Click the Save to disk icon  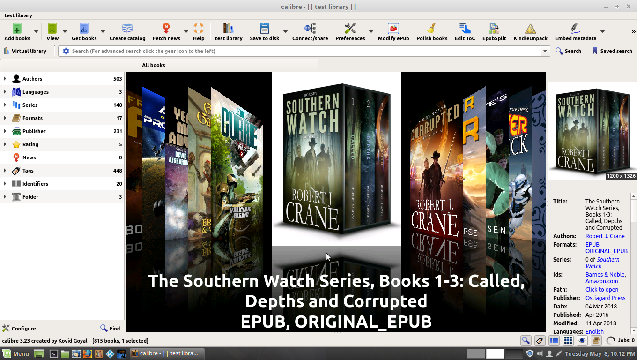[264, 28]
